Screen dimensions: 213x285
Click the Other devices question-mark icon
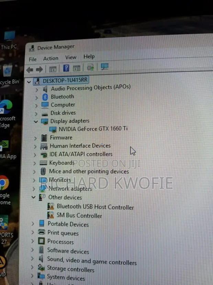(x=42, y=197)
